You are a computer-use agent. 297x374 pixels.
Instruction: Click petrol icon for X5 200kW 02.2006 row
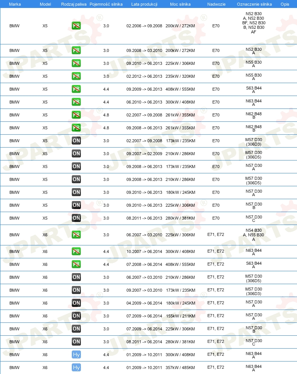click(76, 25)
